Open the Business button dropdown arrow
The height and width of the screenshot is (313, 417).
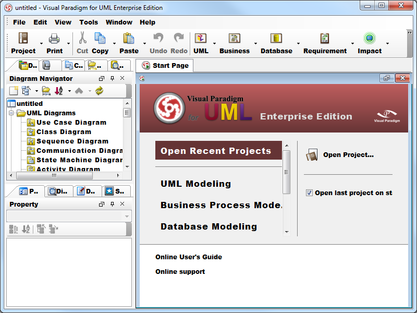[255, 43]
